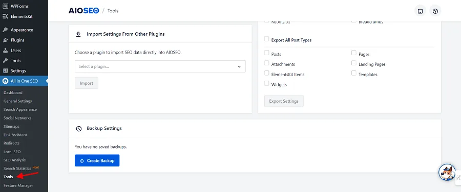Screen dimensions: 461x192
Task: Open Sitemaps submenu
Action: click(x=11, y=127)
